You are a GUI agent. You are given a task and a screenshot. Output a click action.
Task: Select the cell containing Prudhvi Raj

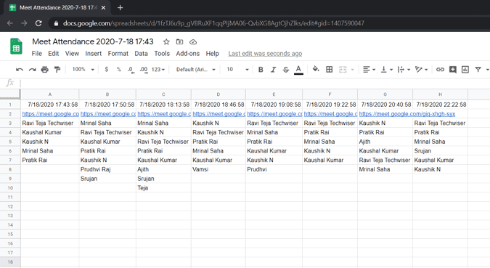pos(107,169)
